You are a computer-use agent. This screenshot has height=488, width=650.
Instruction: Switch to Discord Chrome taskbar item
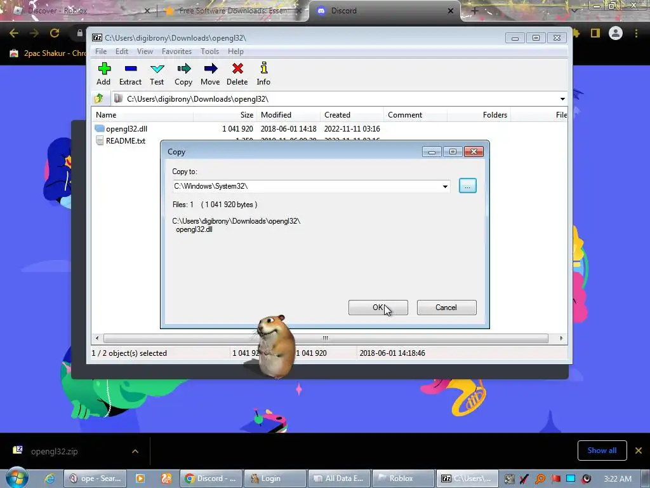[x=211, y=478]
